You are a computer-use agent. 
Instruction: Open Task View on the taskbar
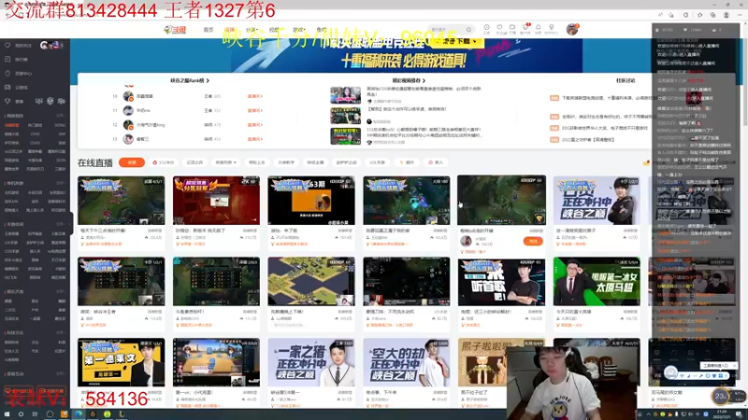point(35,414)
